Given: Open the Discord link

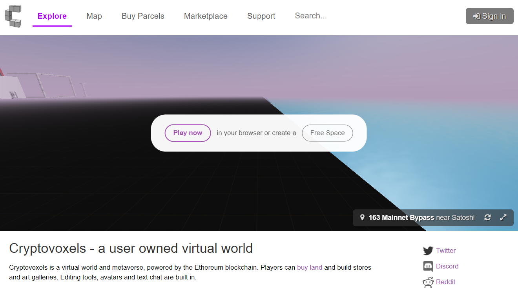Looking at the screenshot, I should (x=447, y=267).
